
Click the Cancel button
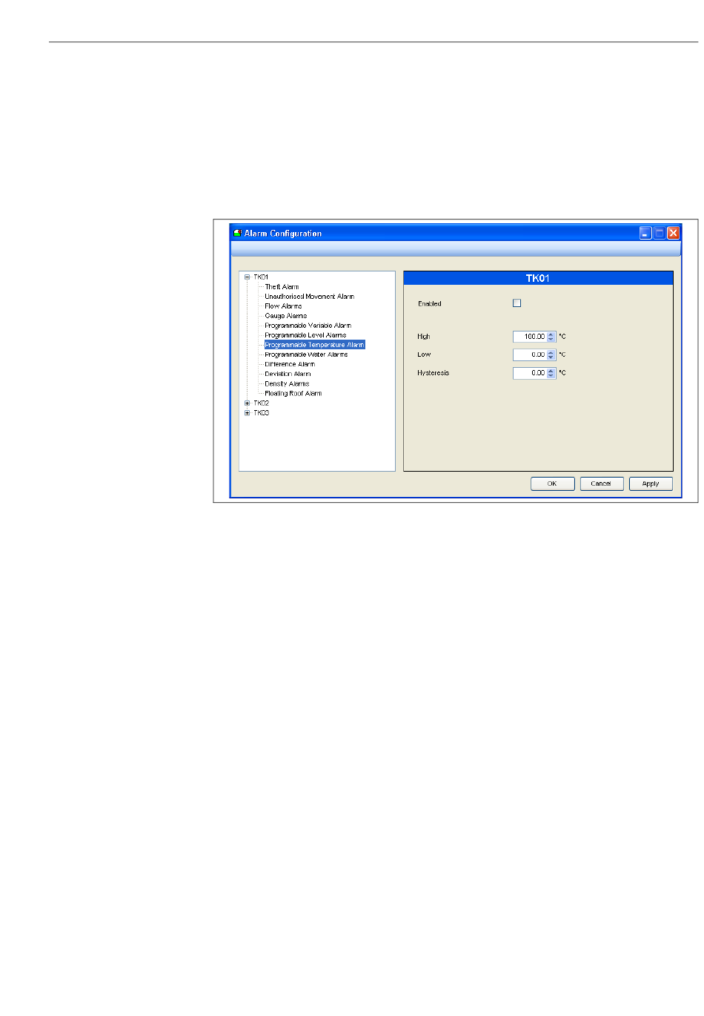tap(602, 484)
